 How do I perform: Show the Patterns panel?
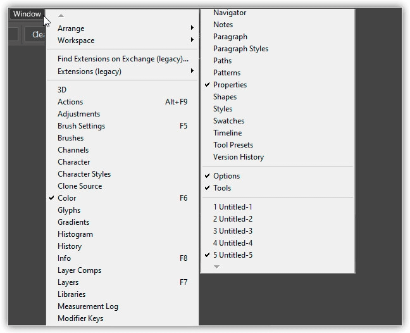[x=278, y=73]
